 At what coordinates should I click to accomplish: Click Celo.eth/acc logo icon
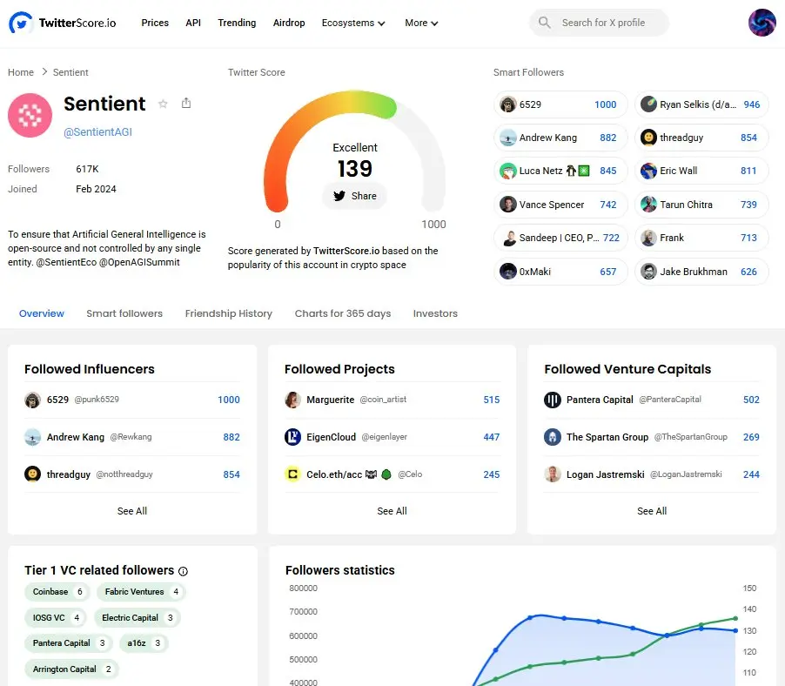click(293, 474)
